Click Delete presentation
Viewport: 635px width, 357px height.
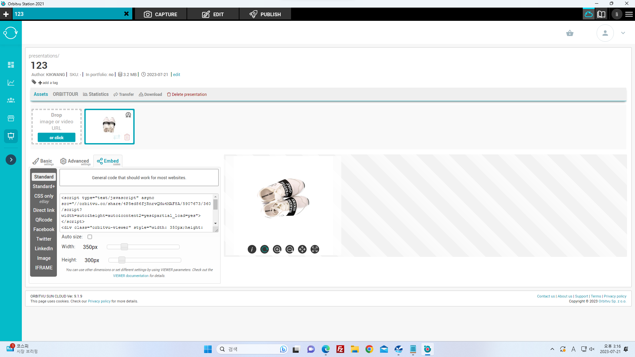pyautogui.click(x=187, y=95)
